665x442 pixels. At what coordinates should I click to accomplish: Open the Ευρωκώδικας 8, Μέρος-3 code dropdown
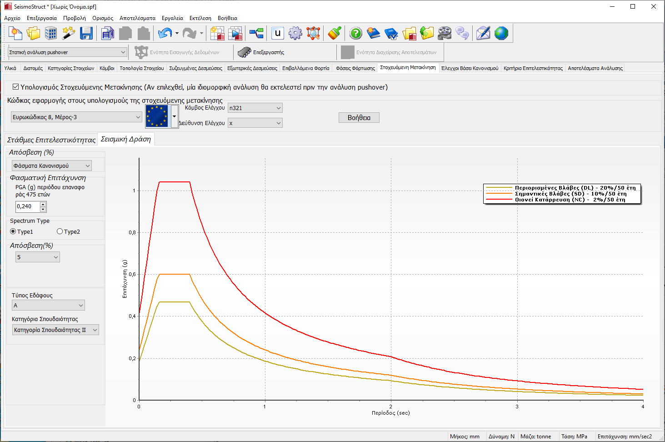point(76,117)
